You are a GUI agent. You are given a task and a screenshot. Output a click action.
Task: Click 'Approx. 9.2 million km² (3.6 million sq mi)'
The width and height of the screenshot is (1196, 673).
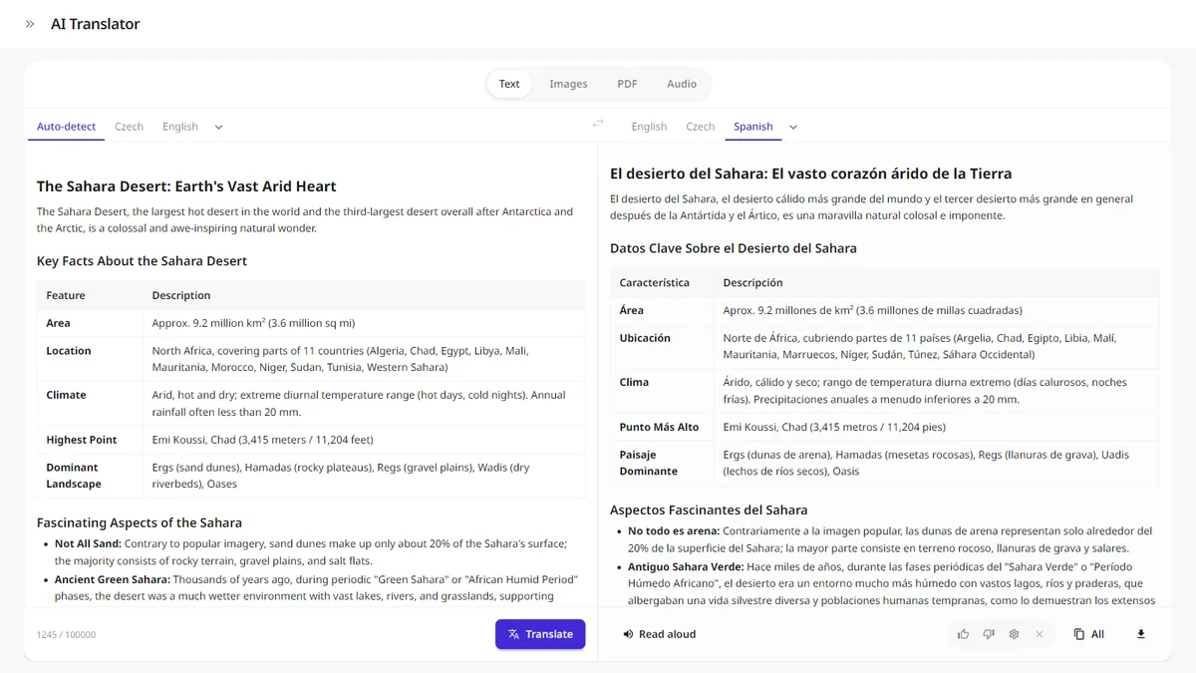(253, 323)
